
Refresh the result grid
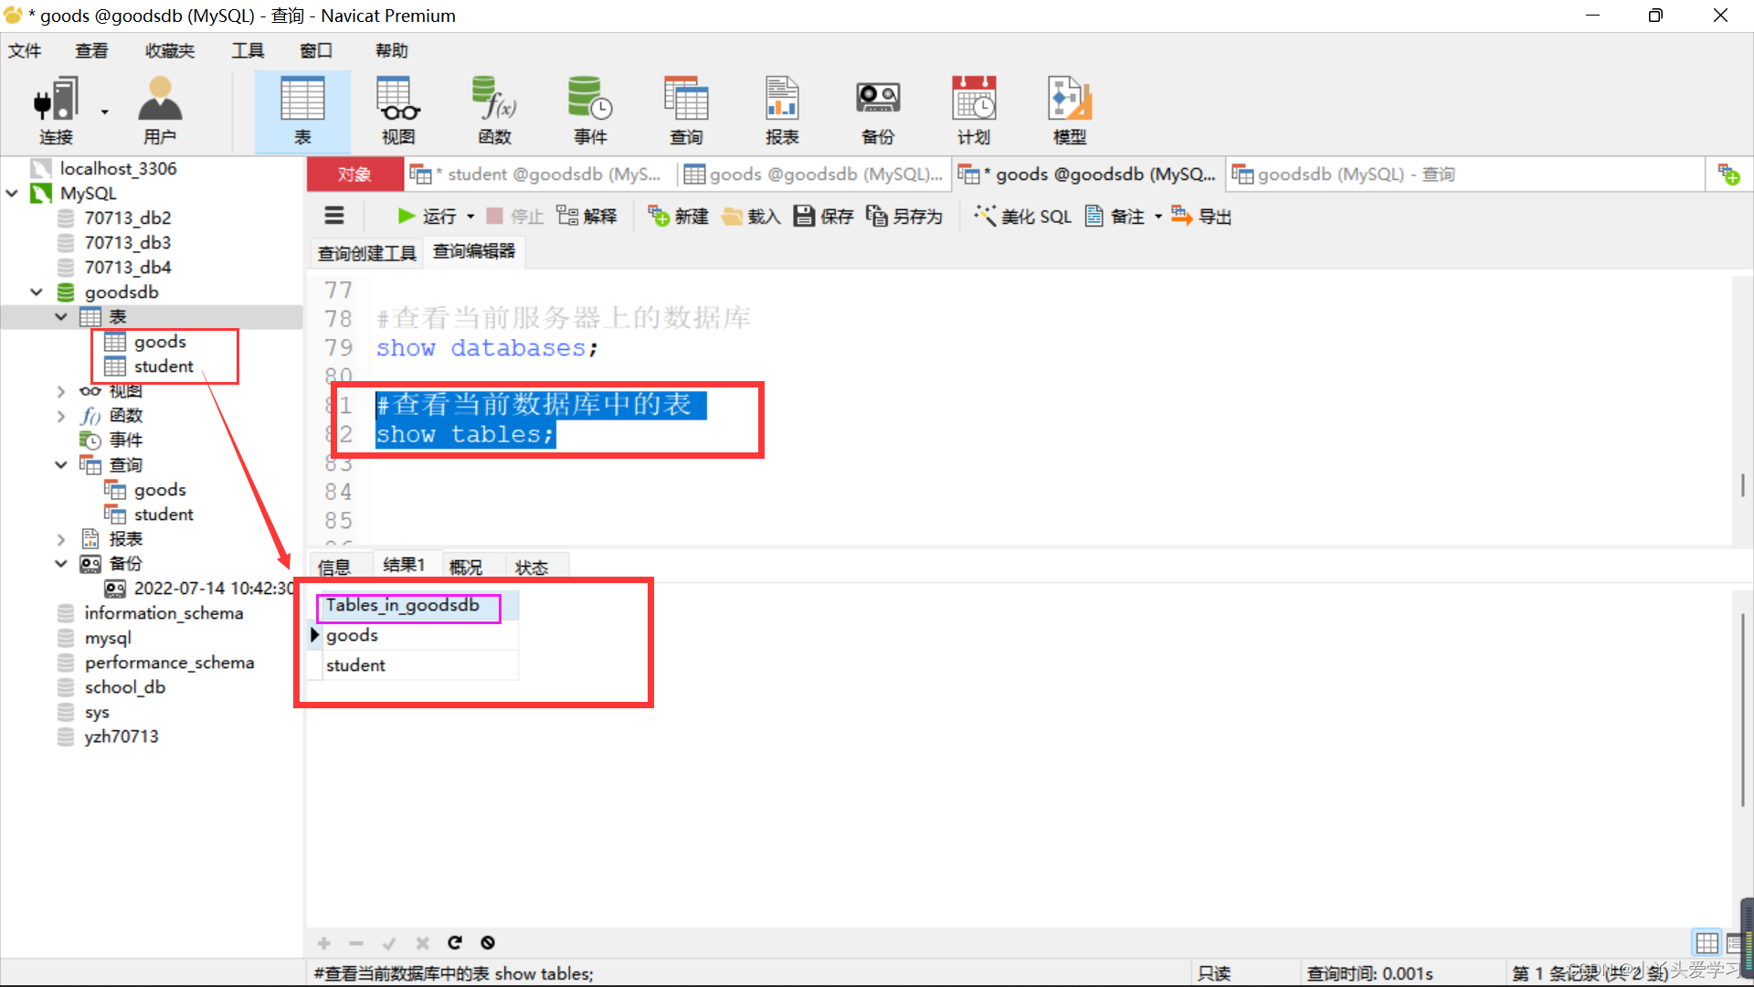click(x=455, y=942)
